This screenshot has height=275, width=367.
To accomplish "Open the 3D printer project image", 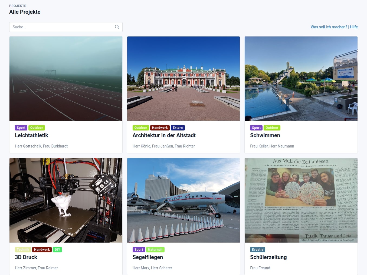I will (x=66, y=200).
